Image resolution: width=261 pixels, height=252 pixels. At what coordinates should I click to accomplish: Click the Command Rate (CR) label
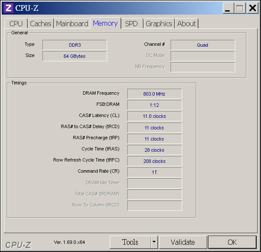[x=99, y=171]
